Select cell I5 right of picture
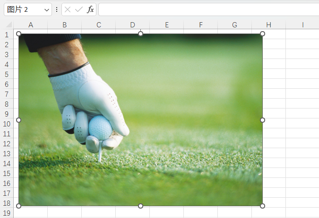The height and width of the screenshot is (218, 319). [302, 74]
